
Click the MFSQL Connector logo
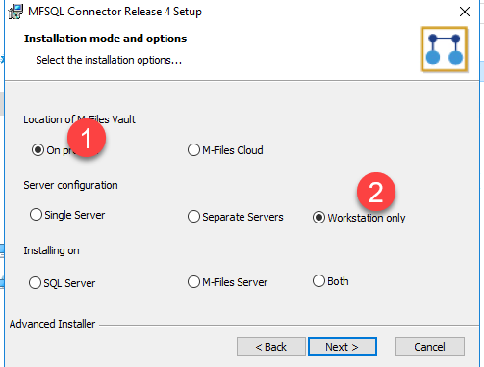(x=445, y=49)
